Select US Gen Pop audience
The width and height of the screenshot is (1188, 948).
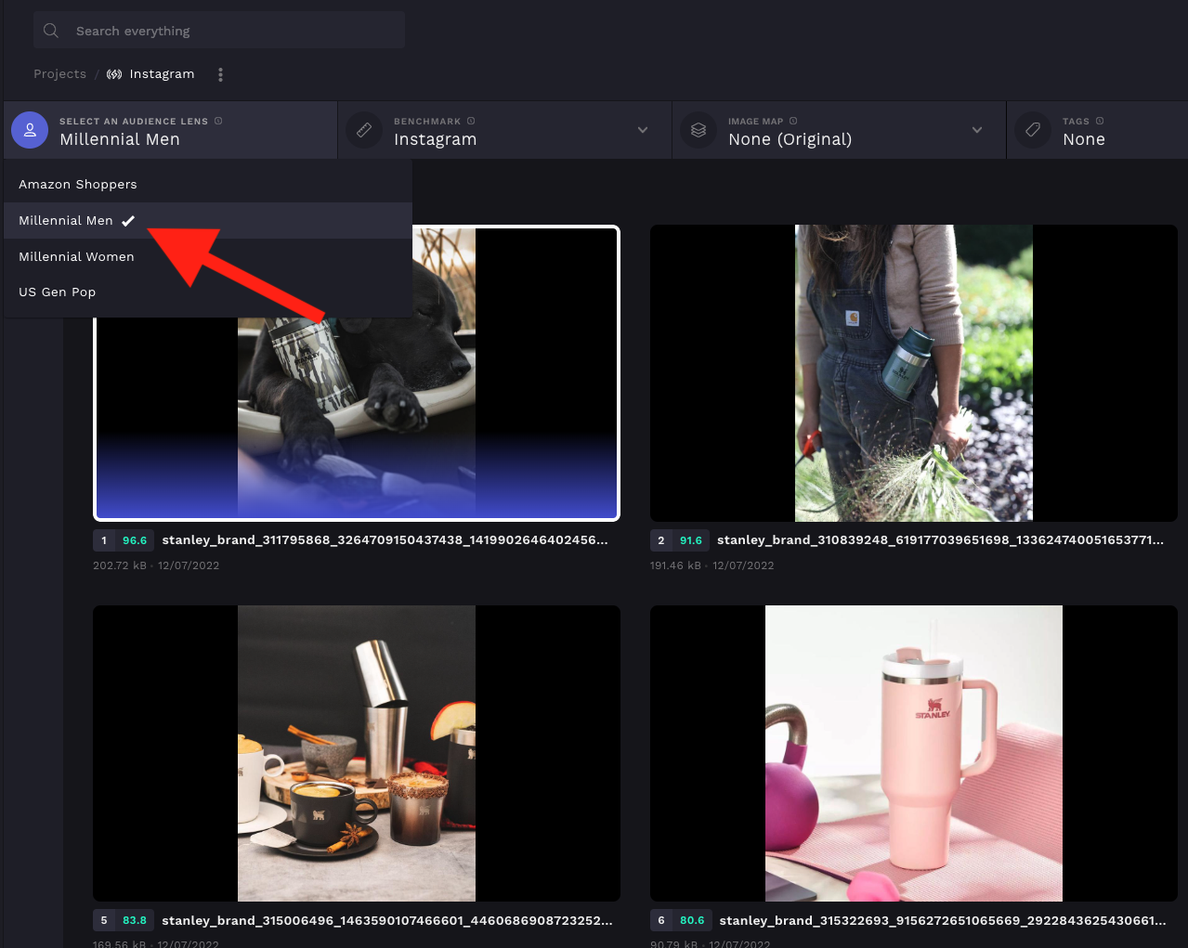point(58,292)
